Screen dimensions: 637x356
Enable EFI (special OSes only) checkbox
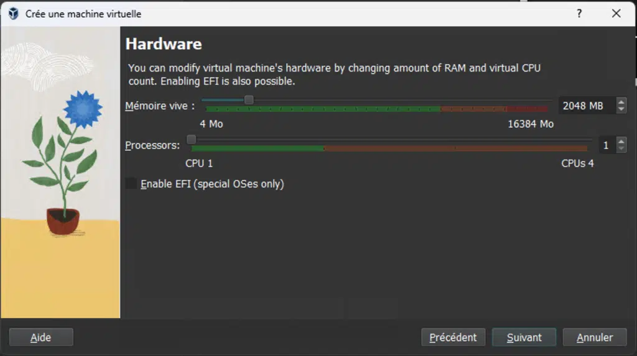131,183
